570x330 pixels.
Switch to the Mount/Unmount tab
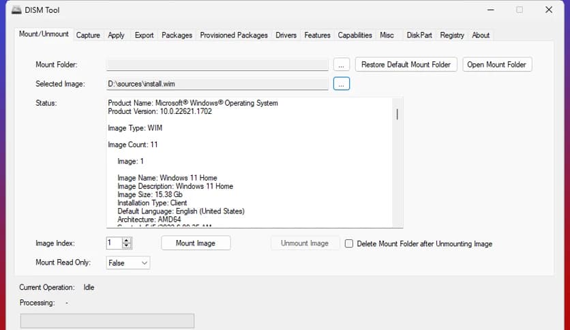pos(44,34)
